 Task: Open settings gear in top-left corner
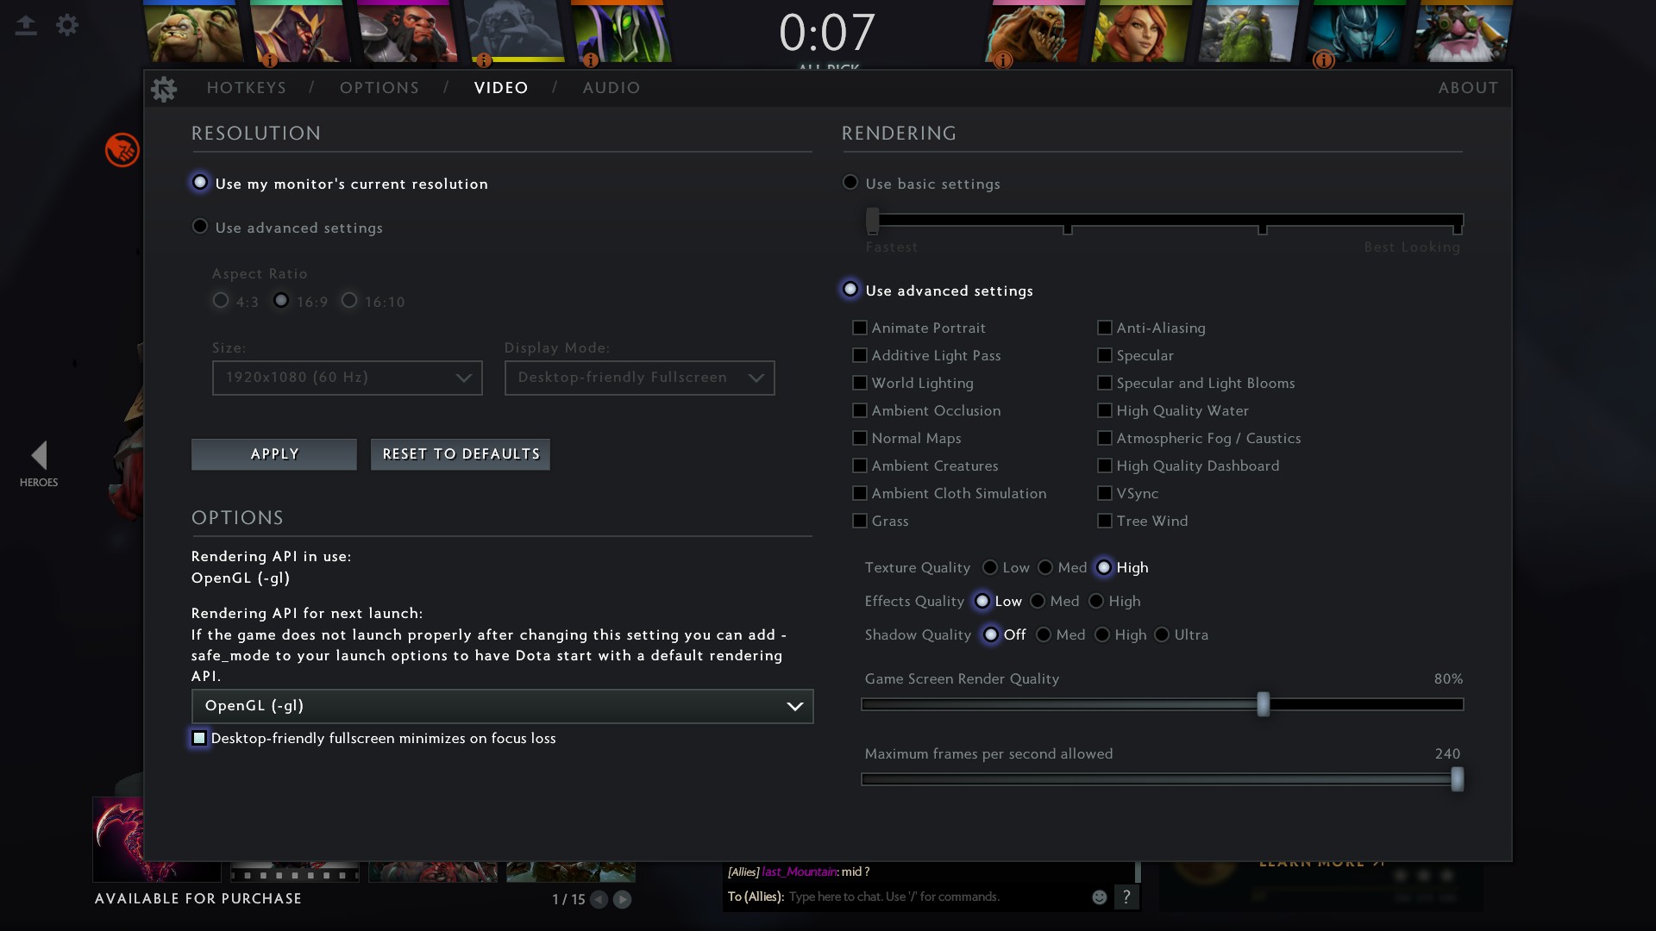tap(67, 25)
